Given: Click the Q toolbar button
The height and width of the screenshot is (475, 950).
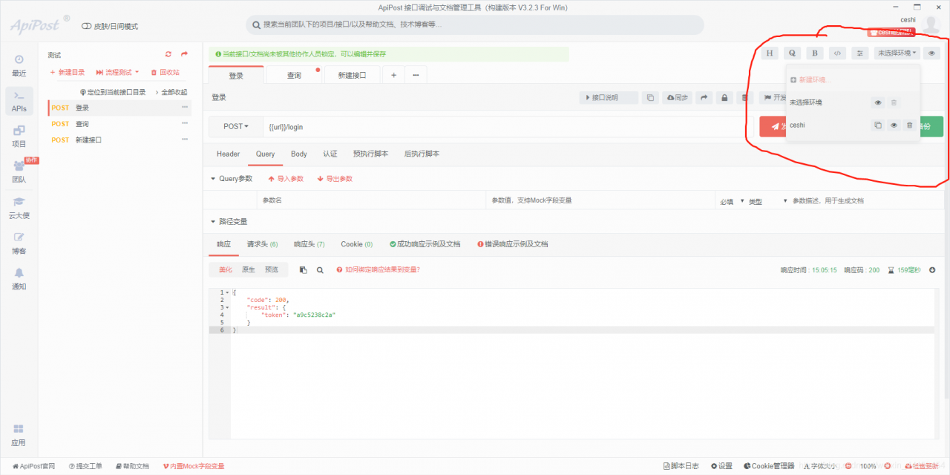Looking at the screenshot, I should click(x=792, y=53).
